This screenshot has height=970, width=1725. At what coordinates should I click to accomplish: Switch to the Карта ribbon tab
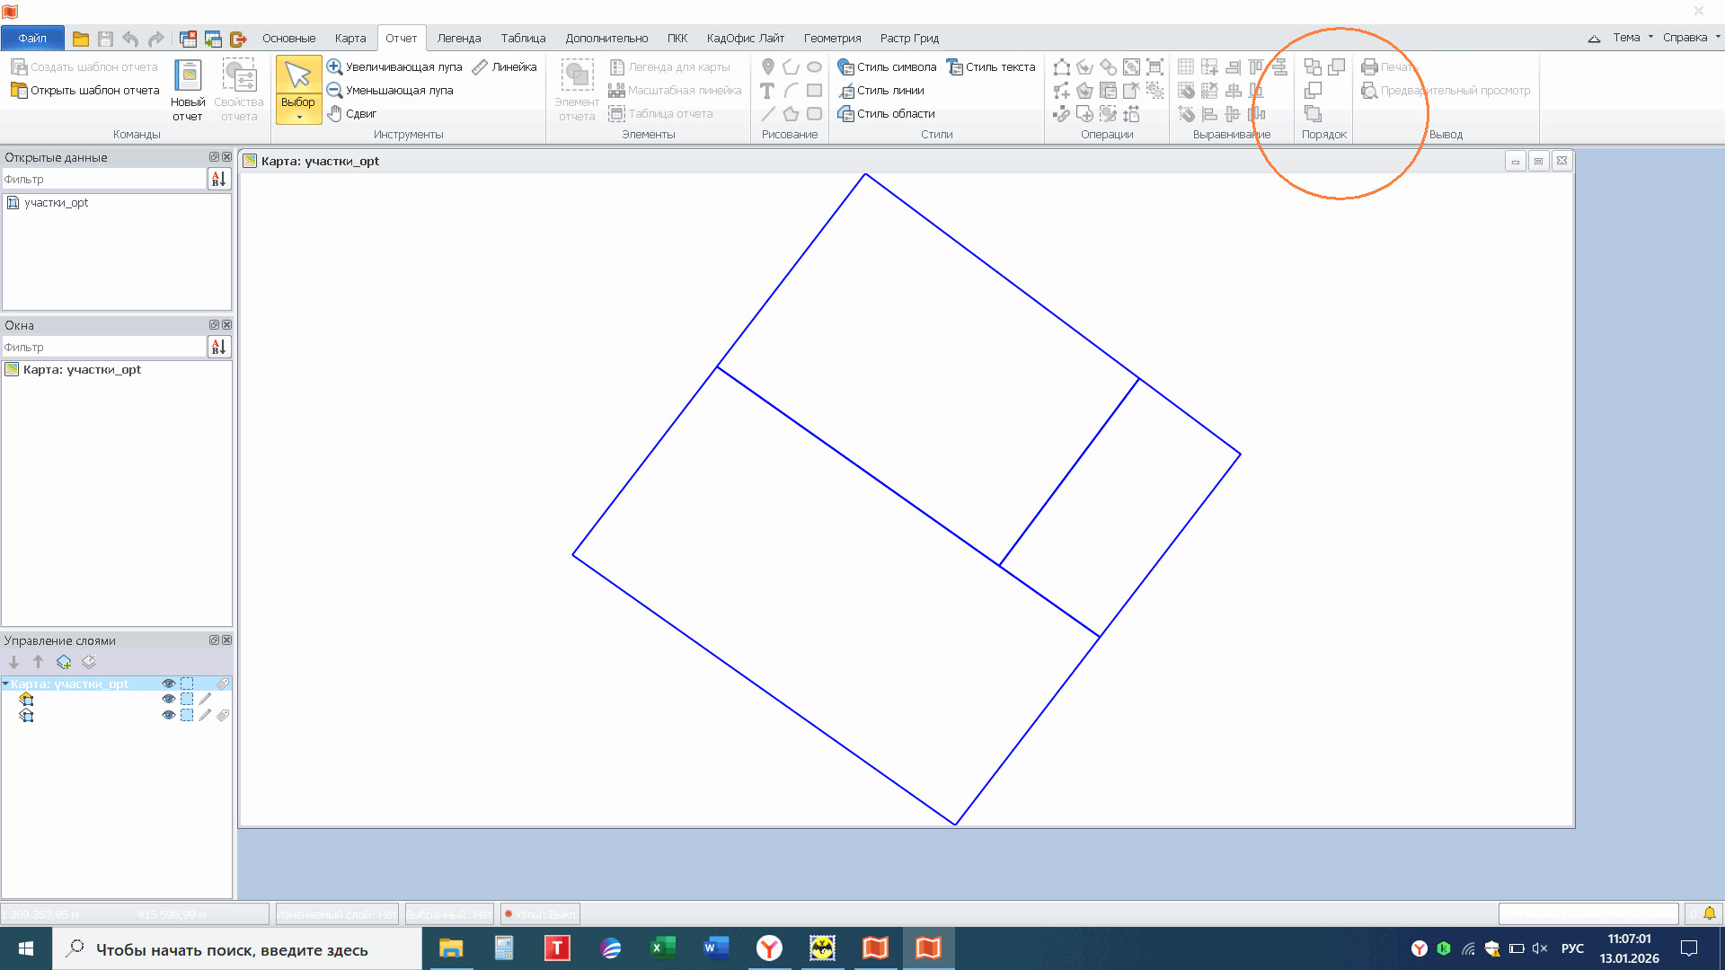(349, 39)
